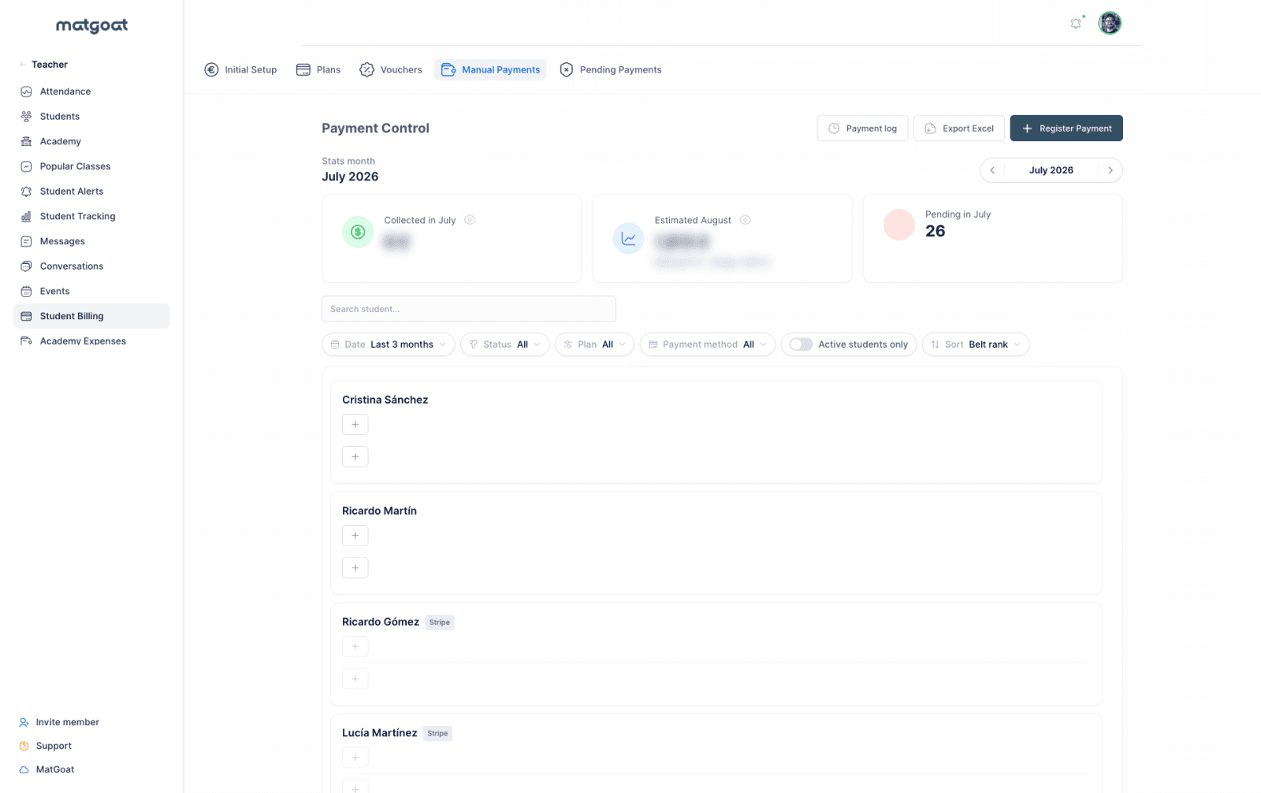Go back using Teacher arrow icon

tap(22, 65)
